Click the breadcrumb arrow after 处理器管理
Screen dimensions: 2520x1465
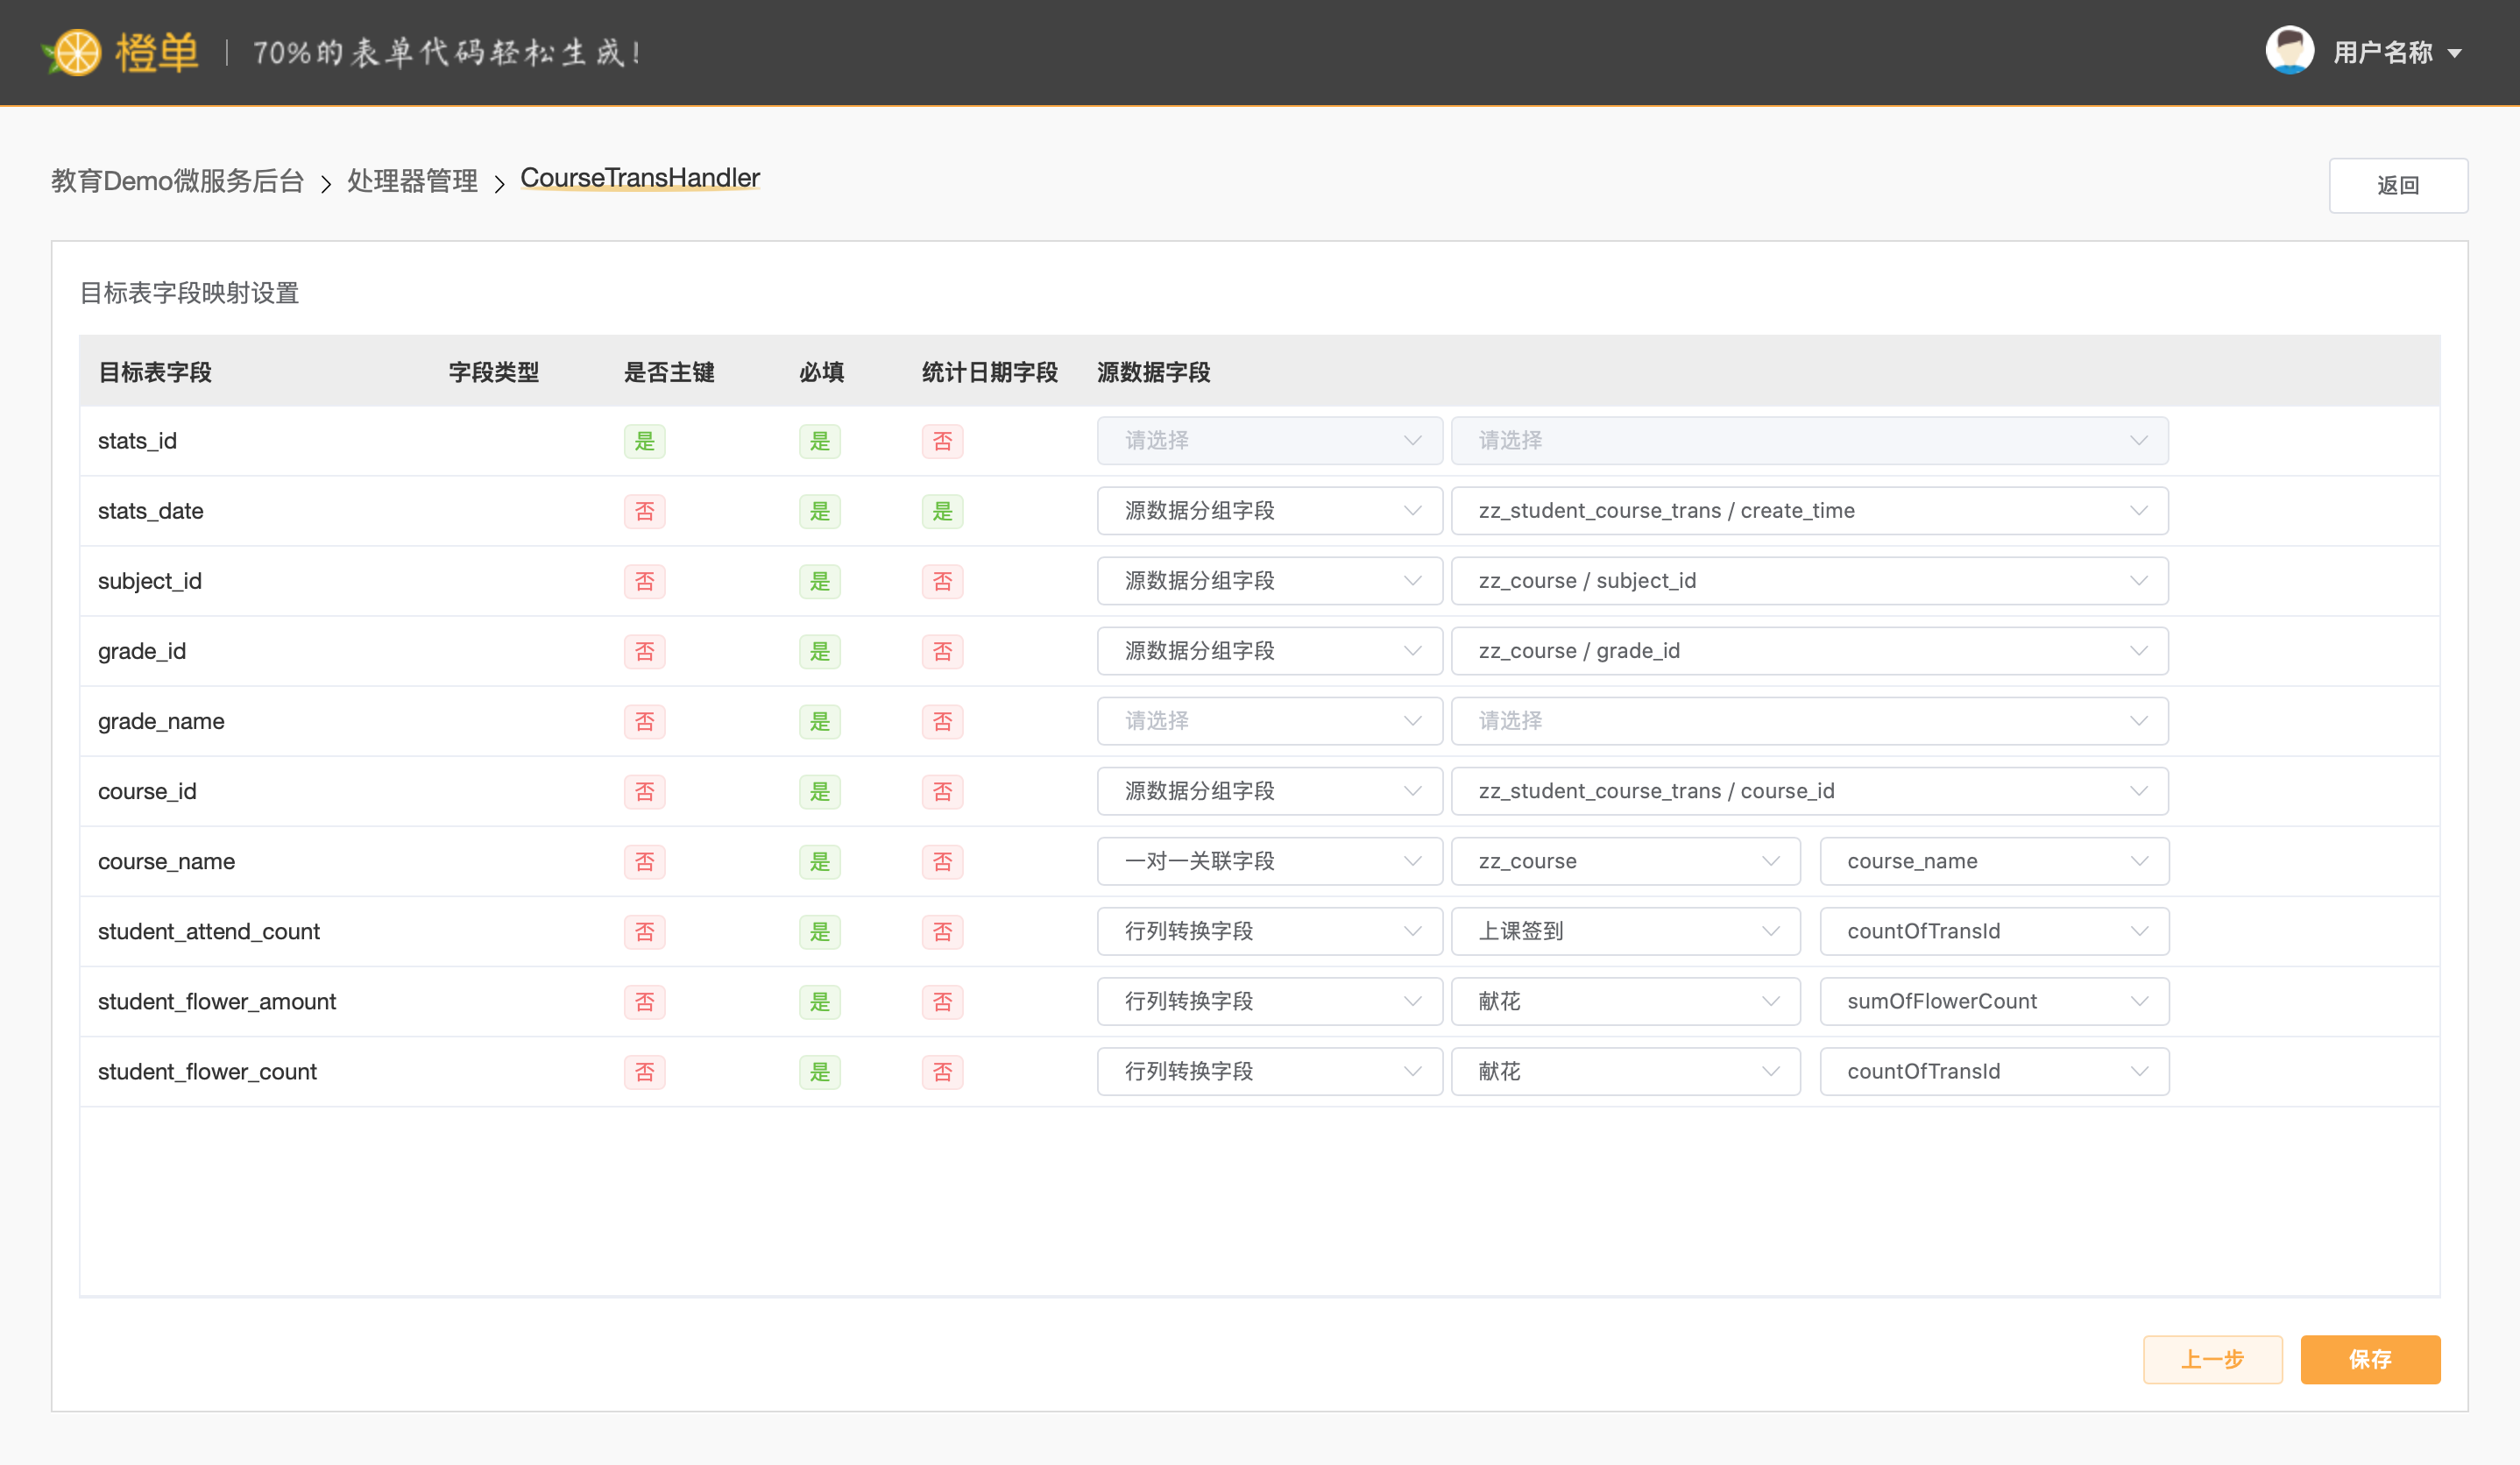499,183
